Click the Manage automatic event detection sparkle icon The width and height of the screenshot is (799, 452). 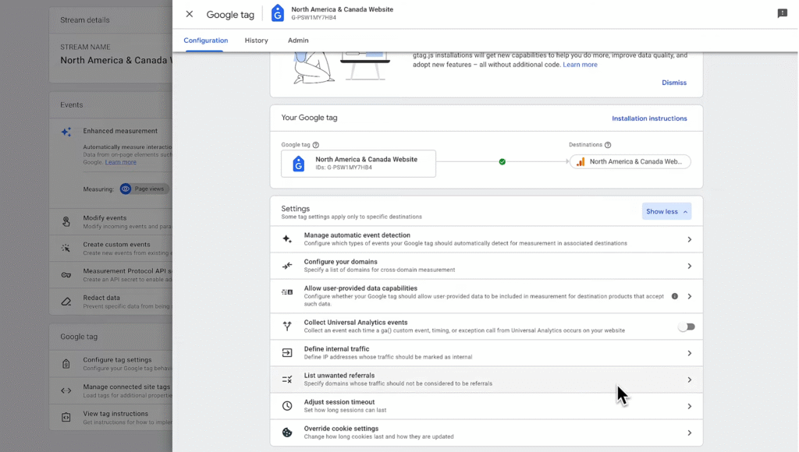coord(287,239)
